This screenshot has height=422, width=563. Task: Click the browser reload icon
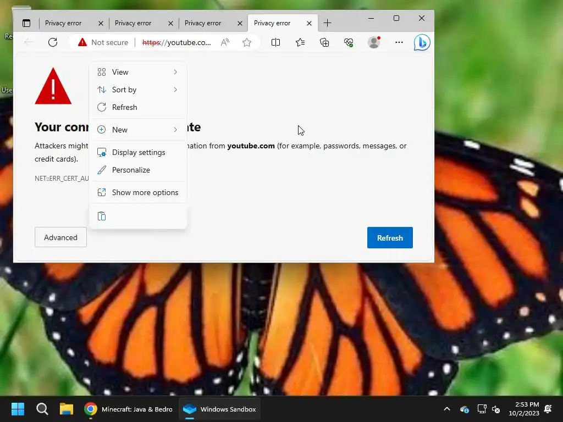tap(53, 42)
